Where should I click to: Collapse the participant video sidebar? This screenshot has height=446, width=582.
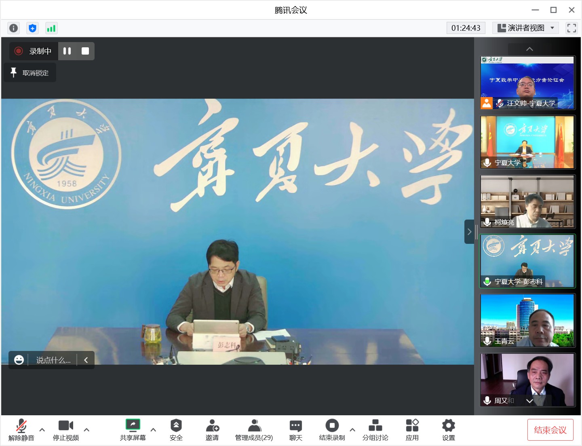pyautogui.click(x=469, y=232)
